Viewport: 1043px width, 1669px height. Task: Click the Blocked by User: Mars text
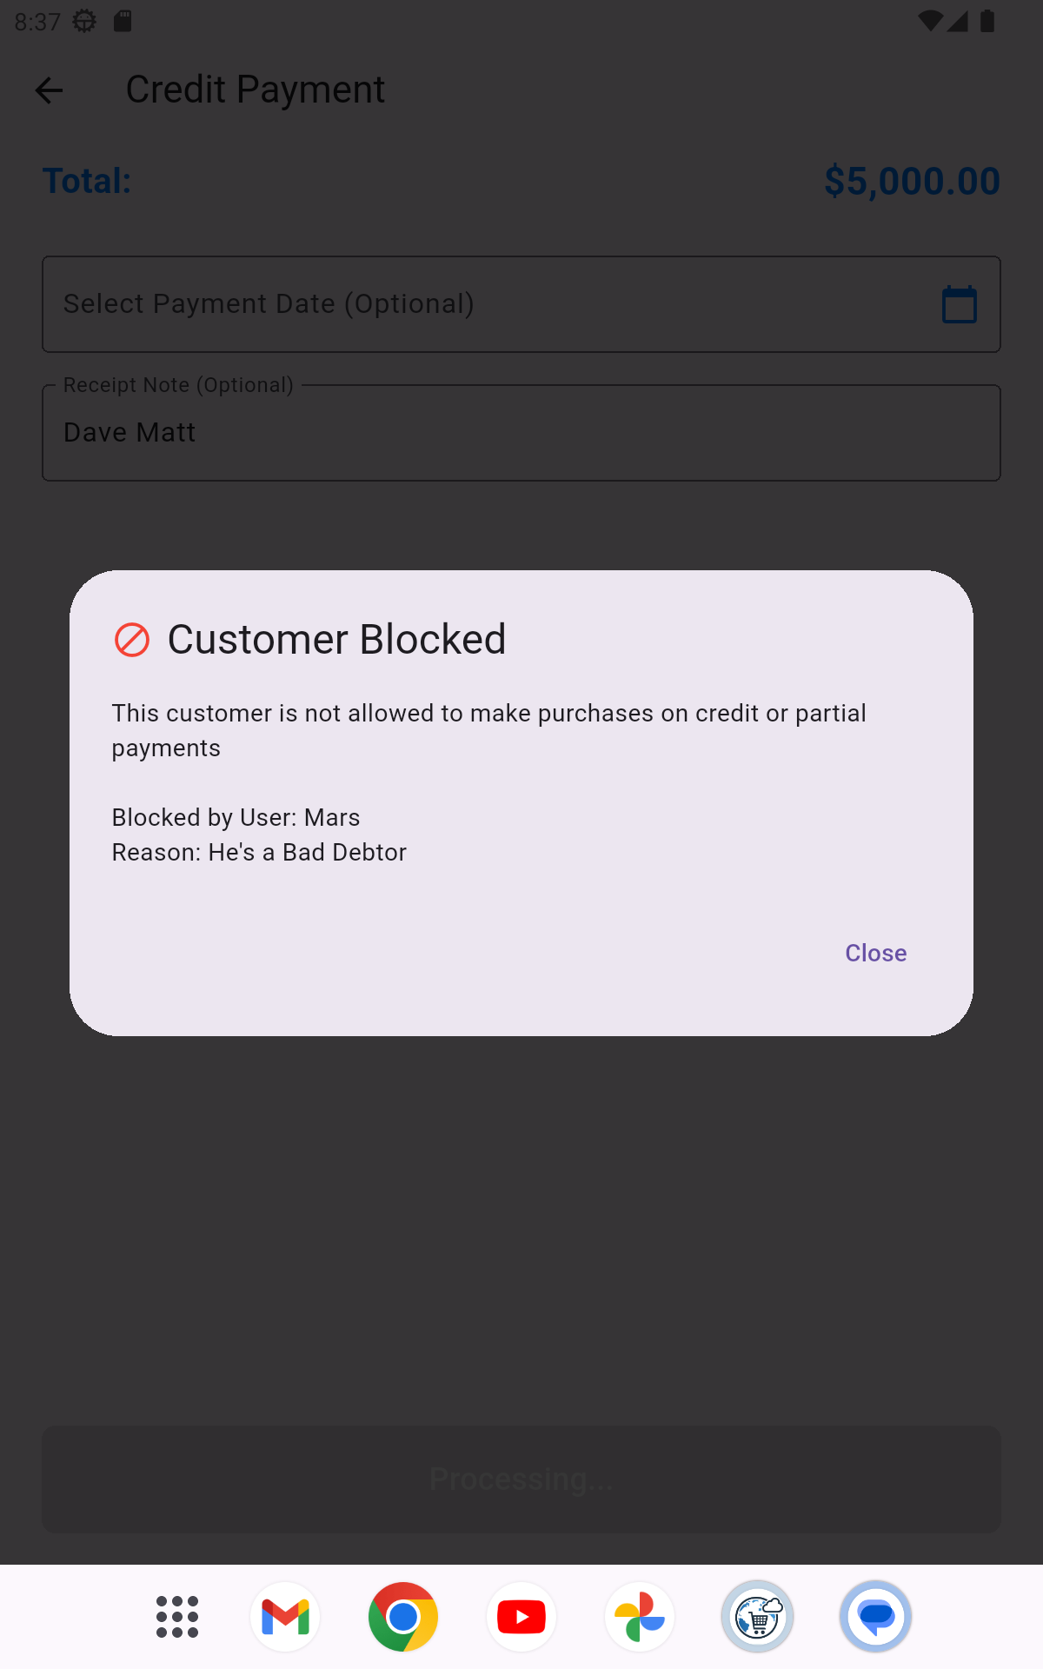coord(236,817)
